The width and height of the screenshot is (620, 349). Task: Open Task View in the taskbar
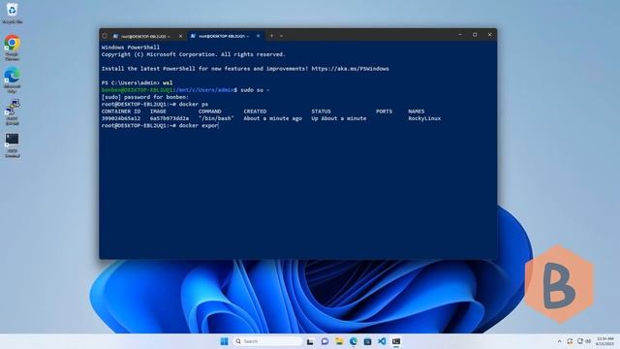[310, 341]
